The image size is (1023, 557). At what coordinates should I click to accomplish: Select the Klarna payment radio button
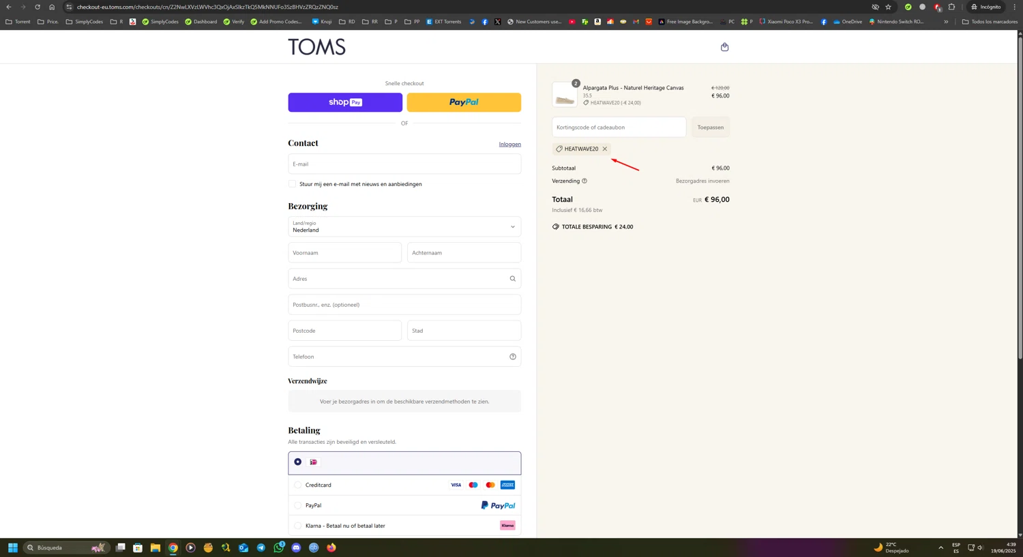point(298,526)
